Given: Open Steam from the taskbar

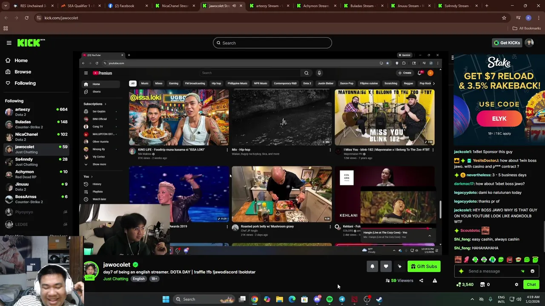Looking at the screenshot, I should coord(379,299).
